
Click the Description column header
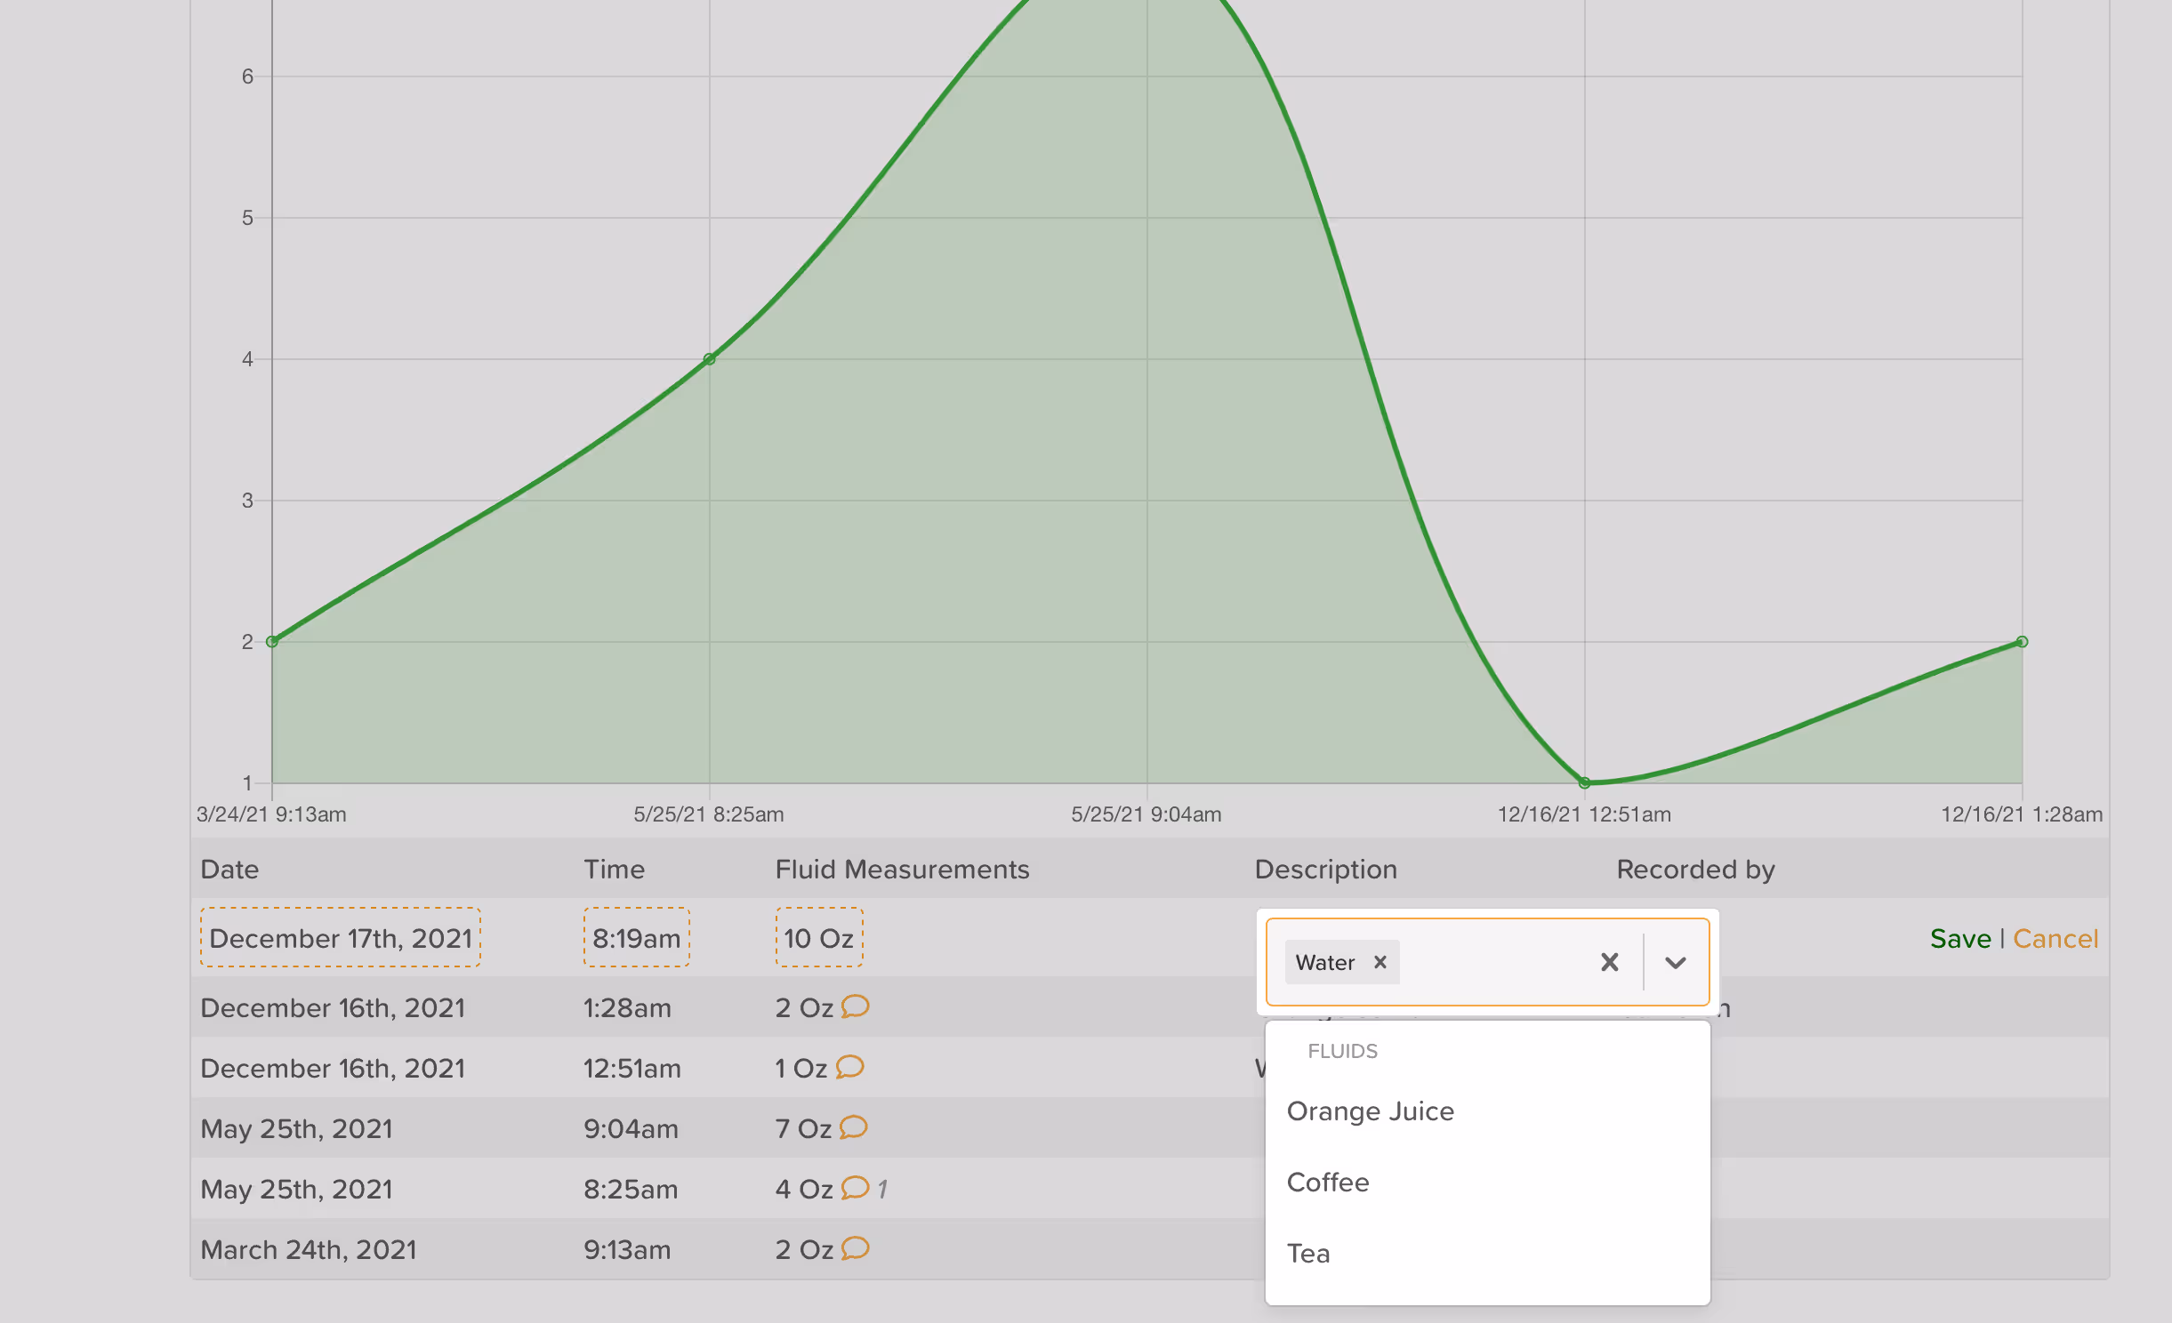click(x=1325, y=870)
